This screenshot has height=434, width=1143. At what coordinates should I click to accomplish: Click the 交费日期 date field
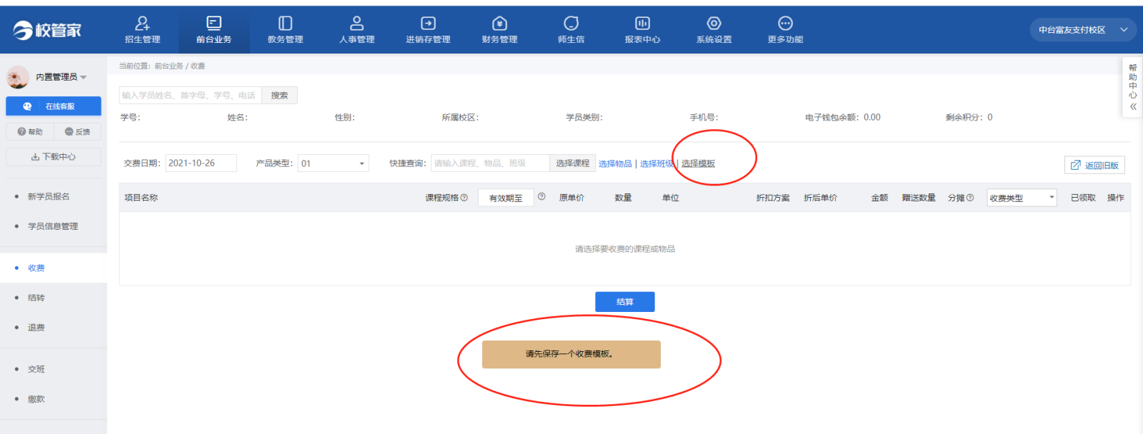click(x=201, y=163)
